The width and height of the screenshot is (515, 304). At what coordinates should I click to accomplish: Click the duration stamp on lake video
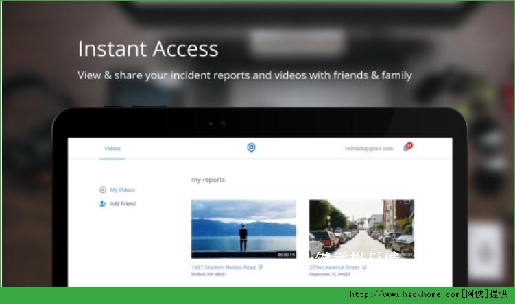click(x=285, y=254)
